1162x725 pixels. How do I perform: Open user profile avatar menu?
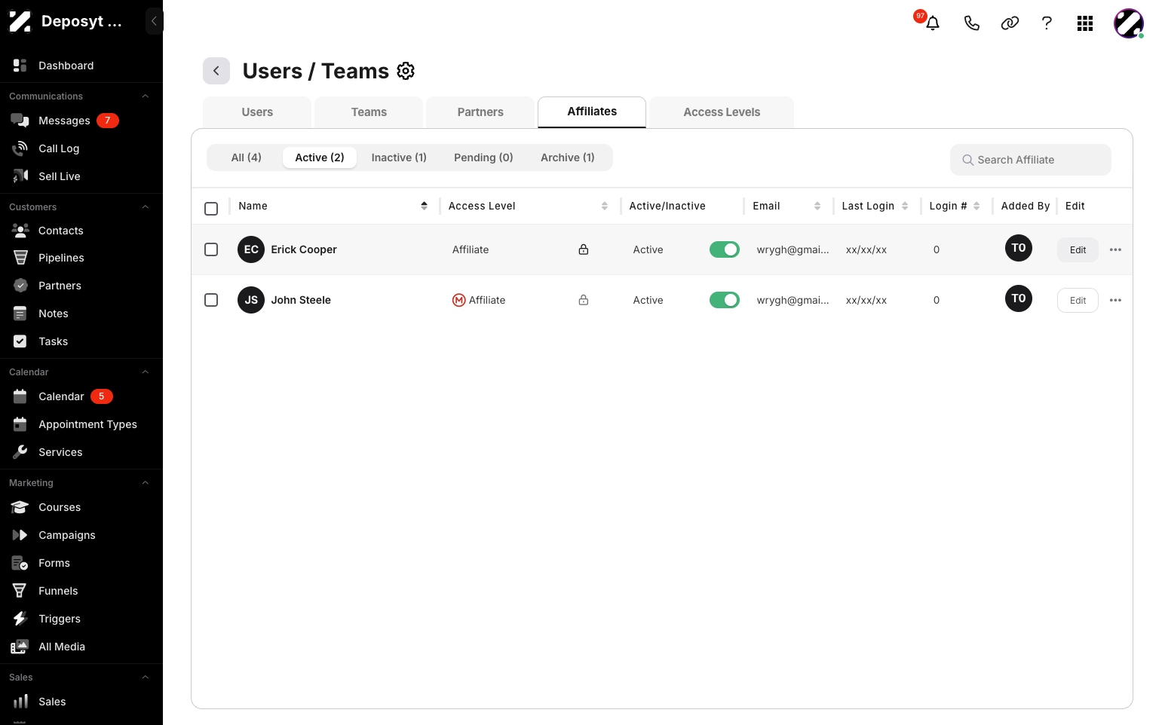click(1129, 23)
